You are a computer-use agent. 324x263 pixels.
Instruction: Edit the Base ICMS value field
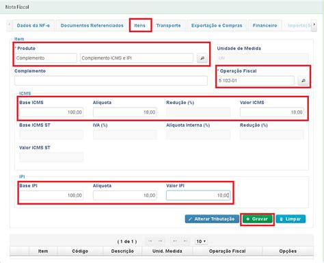tap(51, 112)
